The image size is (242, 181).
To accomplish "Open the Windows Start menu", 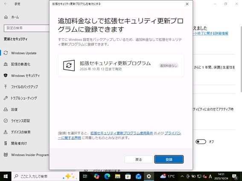I will click(6, 176).
